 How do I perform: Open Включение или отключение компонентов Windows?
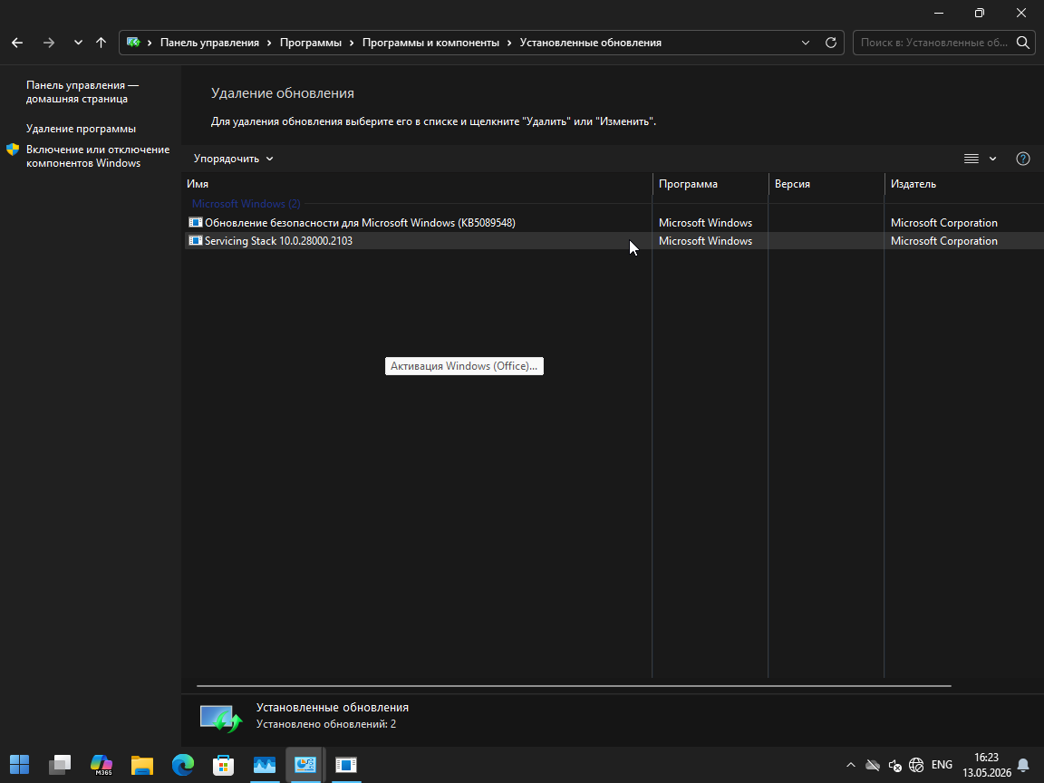tap(97, 157)
